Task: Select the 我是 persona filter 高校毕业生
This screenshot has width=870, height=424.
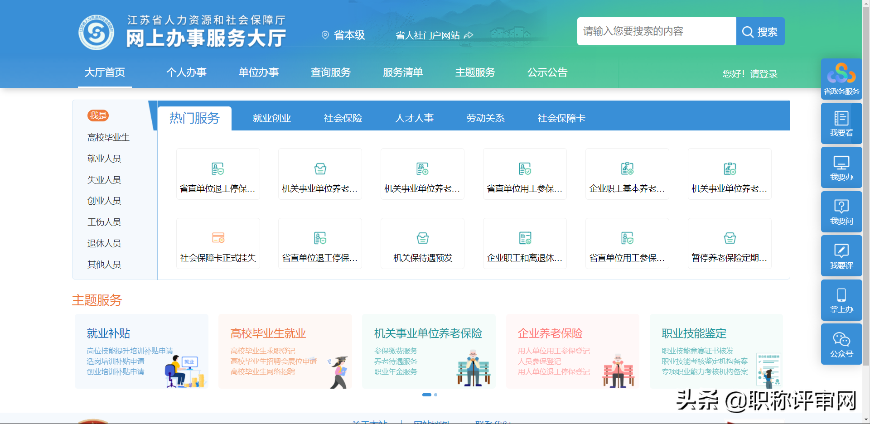Action: (109, 137)
